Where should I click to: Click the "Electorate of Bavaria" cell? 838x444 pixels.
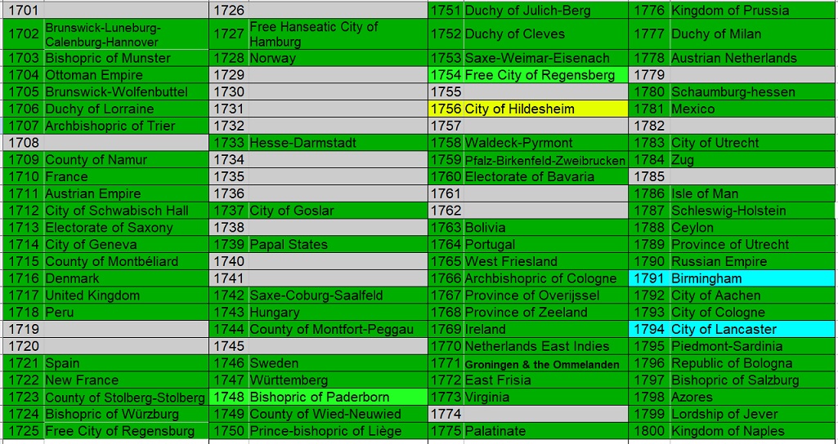point(545,176)
